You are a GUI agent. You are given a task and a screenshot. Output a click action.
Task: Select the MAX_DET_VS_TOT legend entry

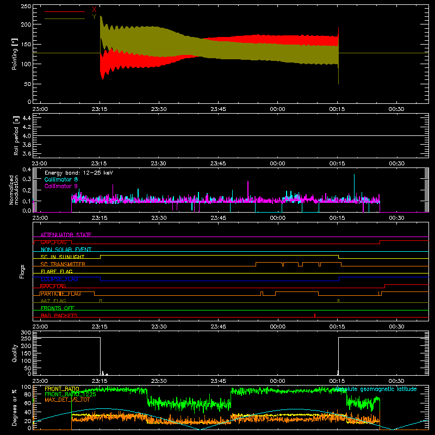coord(67,400)
